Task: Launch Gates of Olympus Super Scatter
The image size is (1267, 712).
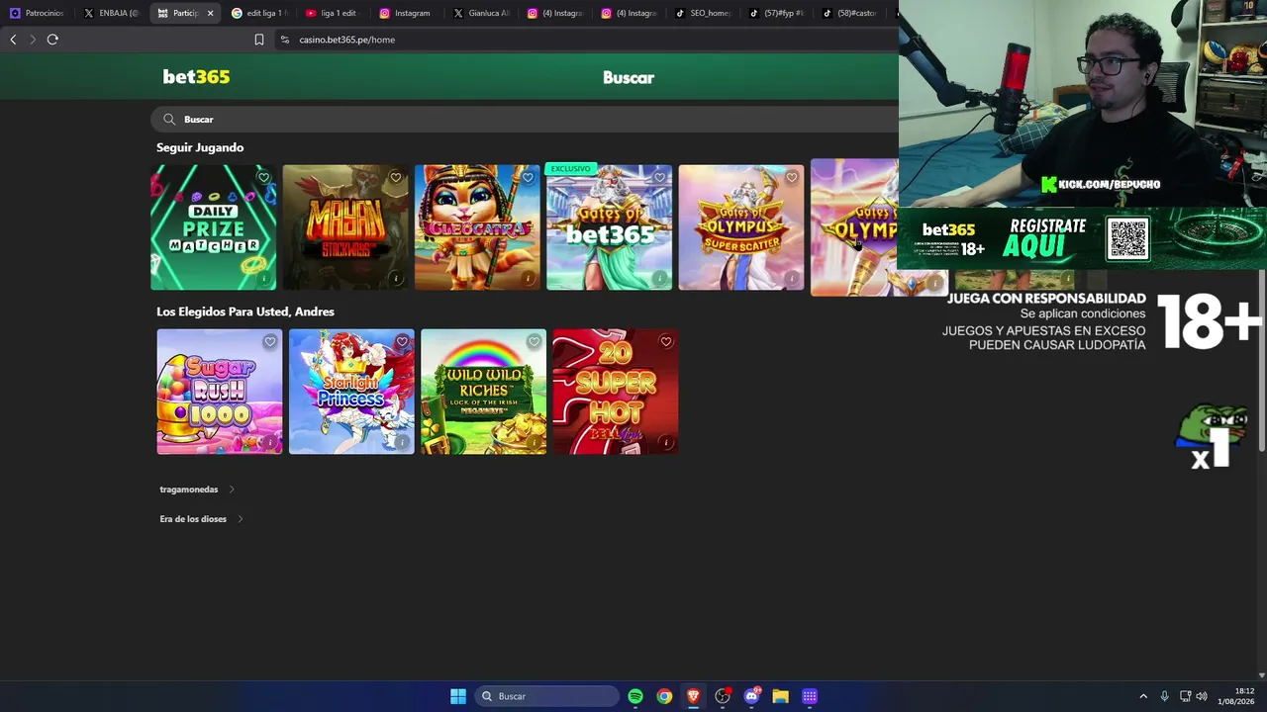Action: click(x=741, y=227)
